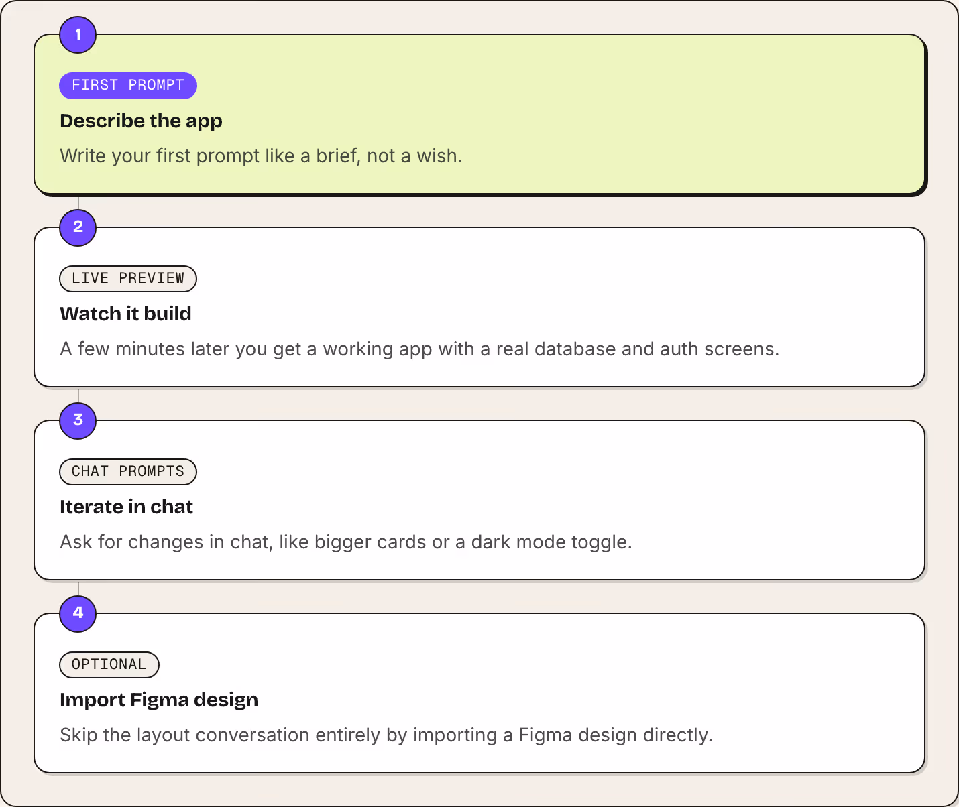Click the "Watch it build" heading
The height and width of the screenshot is (807, 959).
[125, 314]
